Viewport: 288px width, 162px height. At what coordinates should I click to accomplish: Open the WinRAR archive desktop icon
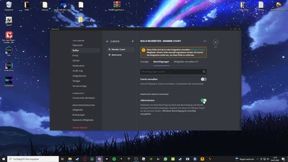[117, 6]
